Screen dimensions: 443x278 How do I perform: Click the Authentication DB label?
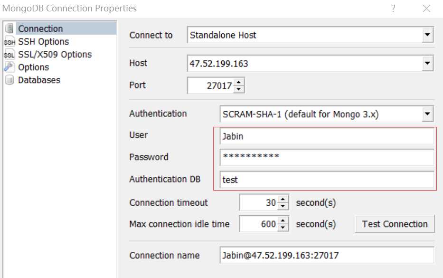tap(165, 179)
